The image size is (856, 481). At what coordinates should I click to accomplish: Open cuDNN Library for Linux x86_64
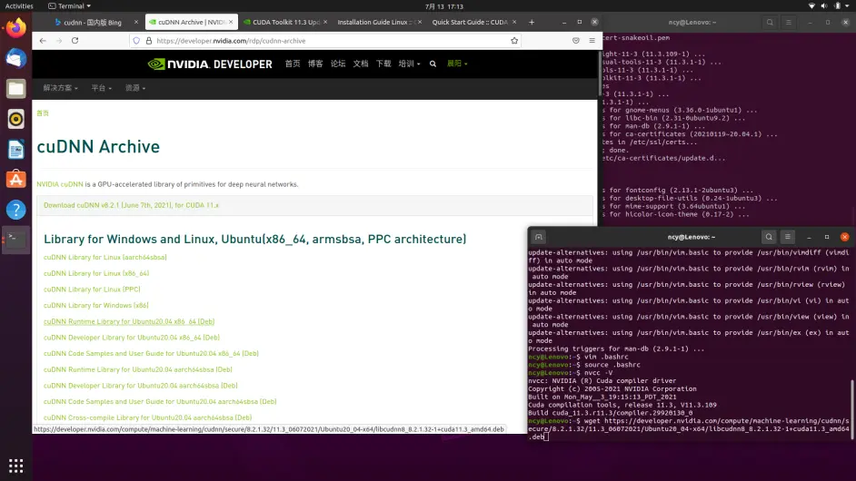click(x=96, y=273)
